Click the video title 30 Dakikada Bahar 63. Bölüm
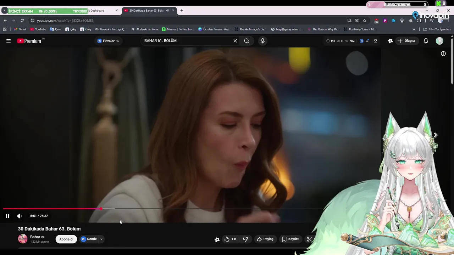 [x=49, y=229]
